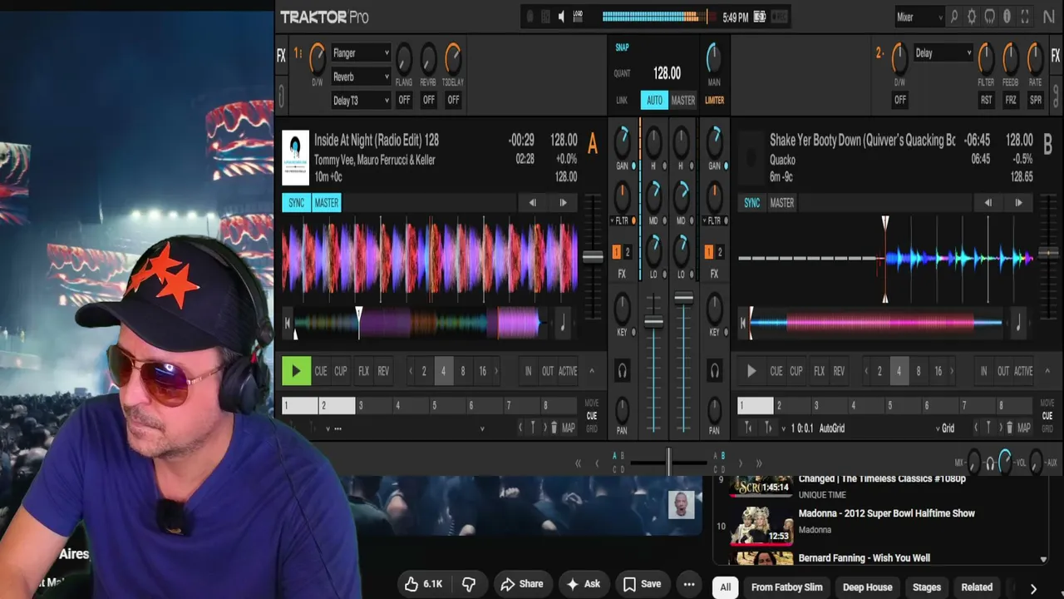Image resolution: width=1064 pixels, height=599 pixels.
Task: Open the Mixer layout dropdown
Action: pos(919,17)
